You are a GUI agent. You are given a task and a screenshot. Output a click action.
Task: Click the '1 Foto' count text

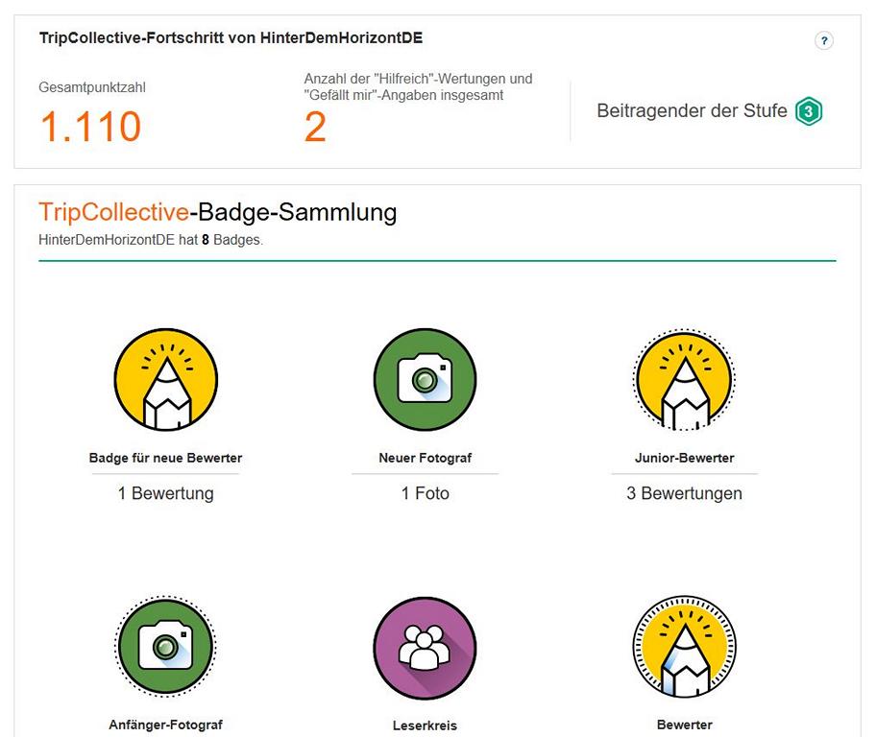[x=426, y=493]
